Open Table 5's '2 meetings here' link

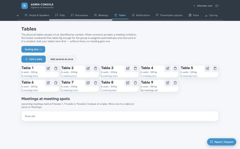189,76
